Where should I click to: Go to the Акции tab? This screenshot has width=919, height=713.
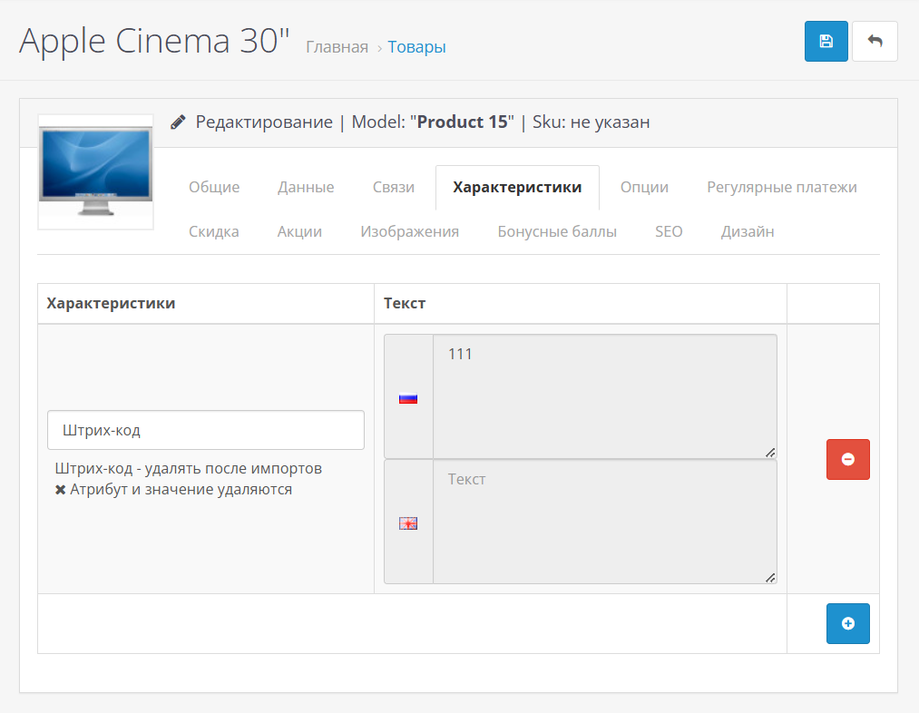coord(299,231)
